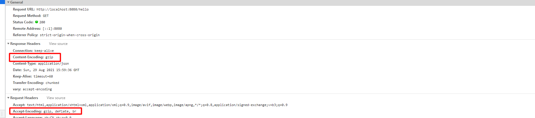
Task: Click the vary accept-encoding header value
Action: pos(37,89)
